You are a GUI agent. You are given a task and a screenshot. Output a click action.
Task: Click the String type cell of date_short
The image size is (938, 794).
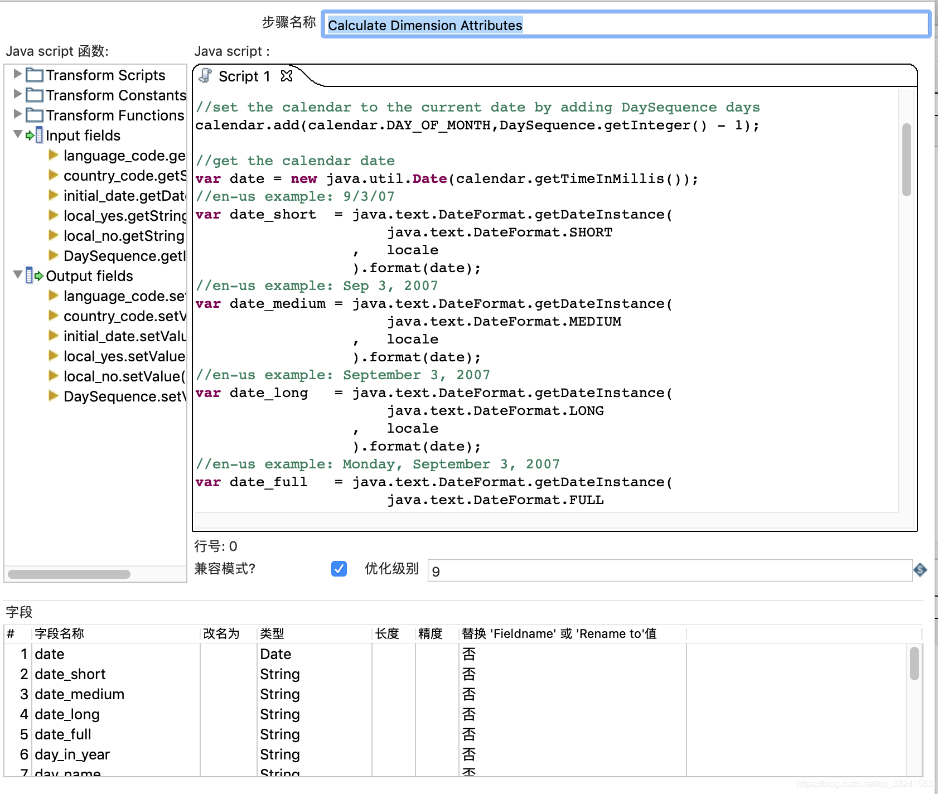pos(315,674)
